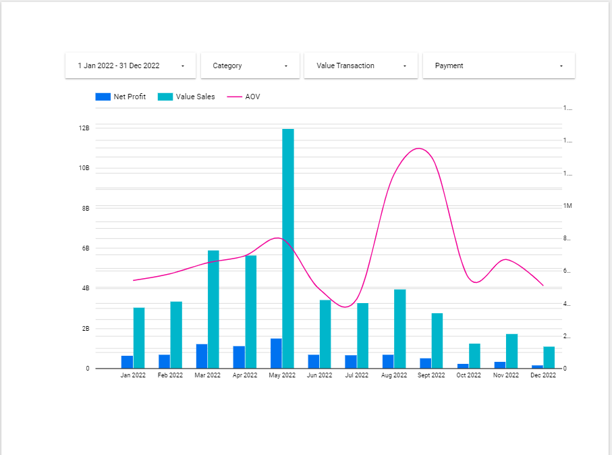Image resolution: width=612 pixels, height=455 pixels.
Task: Select the date text 1 Jan 2022 - 31 Dec 2022
Action: [x=118, y=65]
